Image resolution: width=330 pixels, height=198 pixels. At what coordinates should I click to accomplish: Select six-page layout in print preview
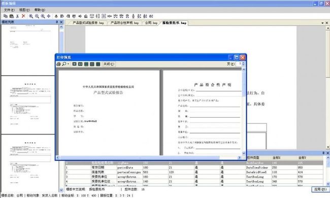tap(98, 64)
